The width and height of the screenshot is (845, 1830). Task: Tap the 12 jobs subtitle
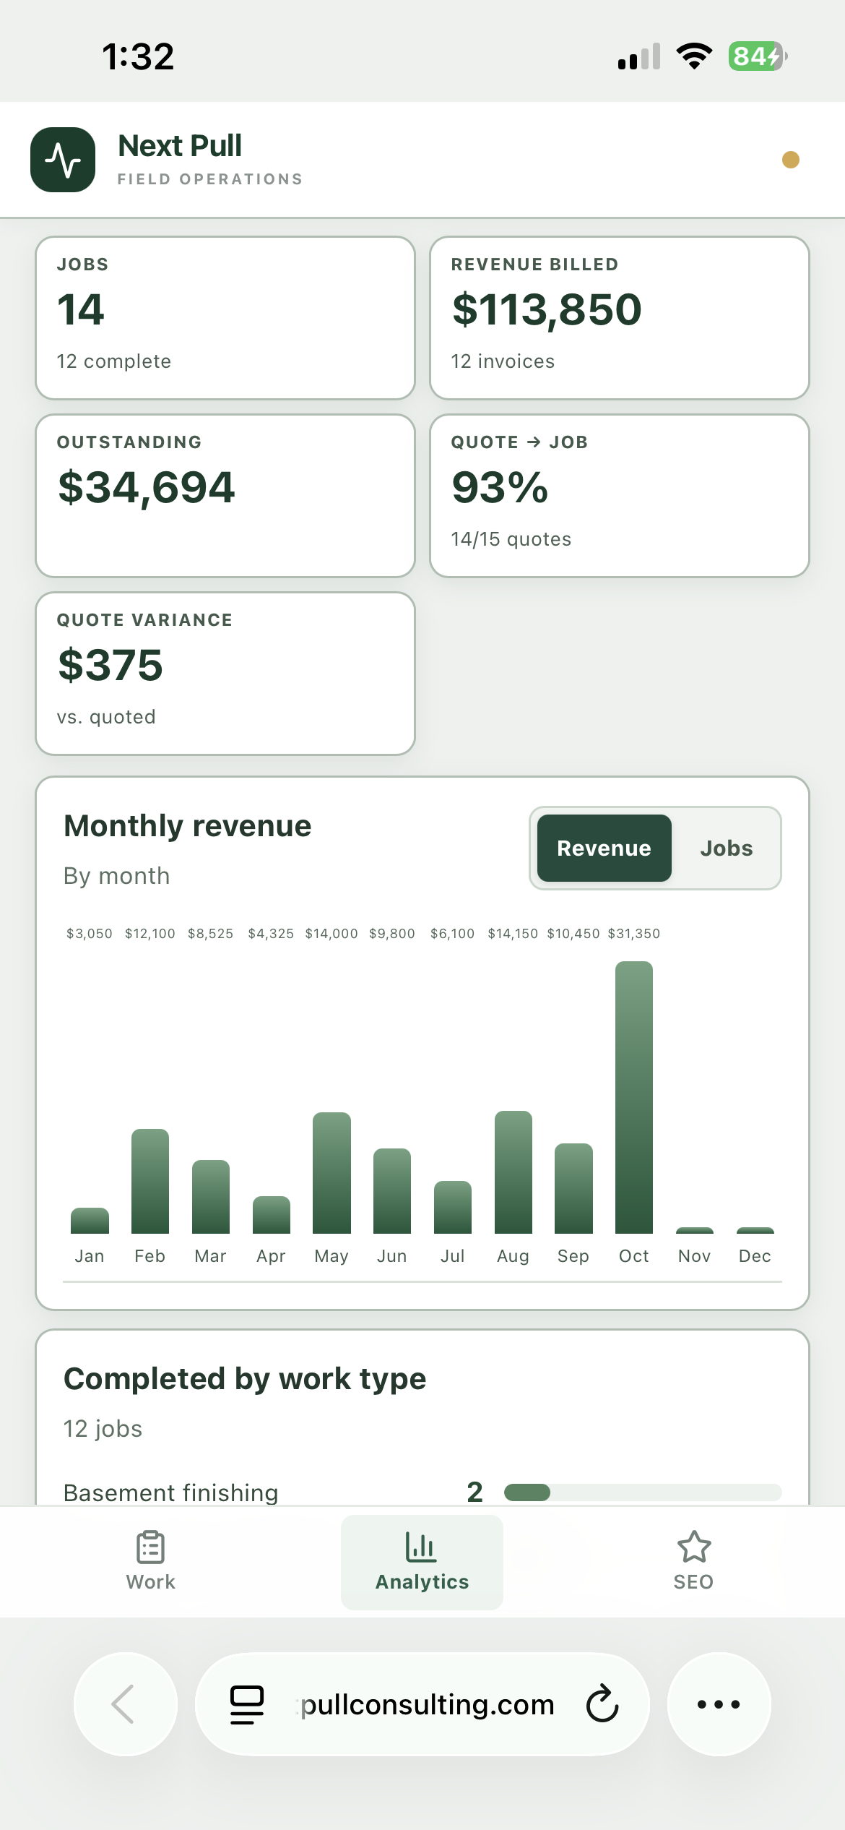coord(103,1429)
